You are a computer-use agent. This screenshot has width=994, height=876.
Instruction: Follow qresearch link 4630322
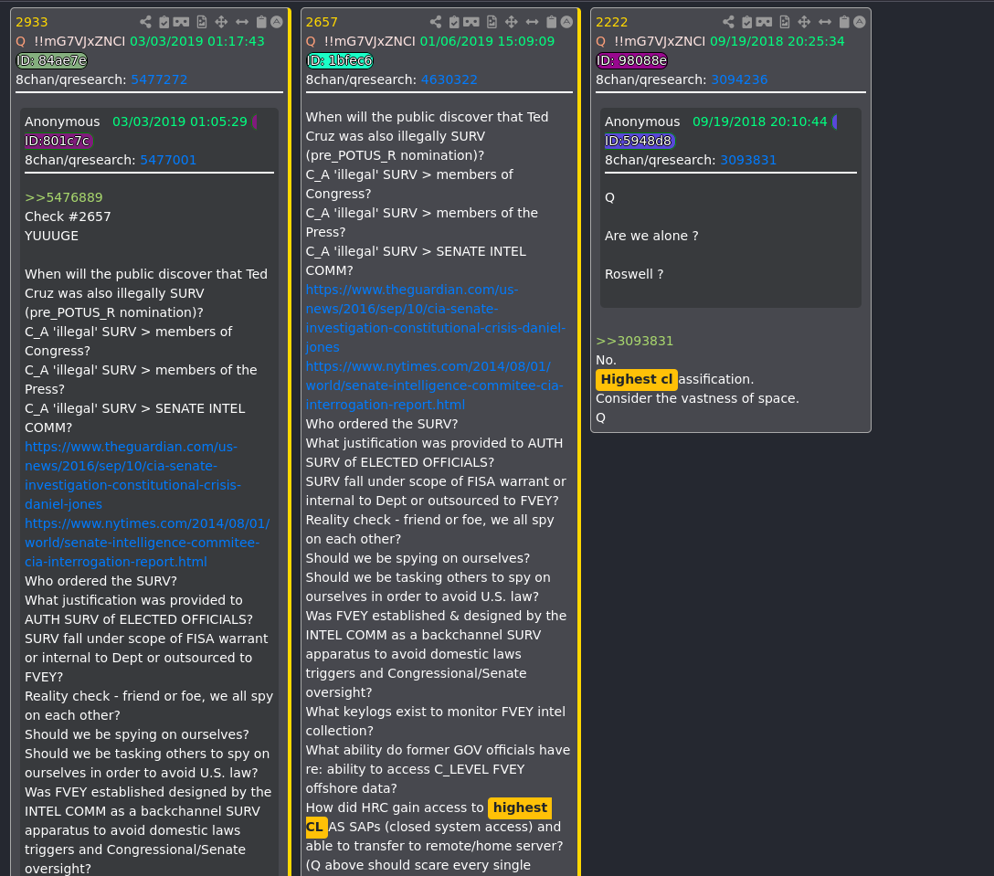pos(449,79)
